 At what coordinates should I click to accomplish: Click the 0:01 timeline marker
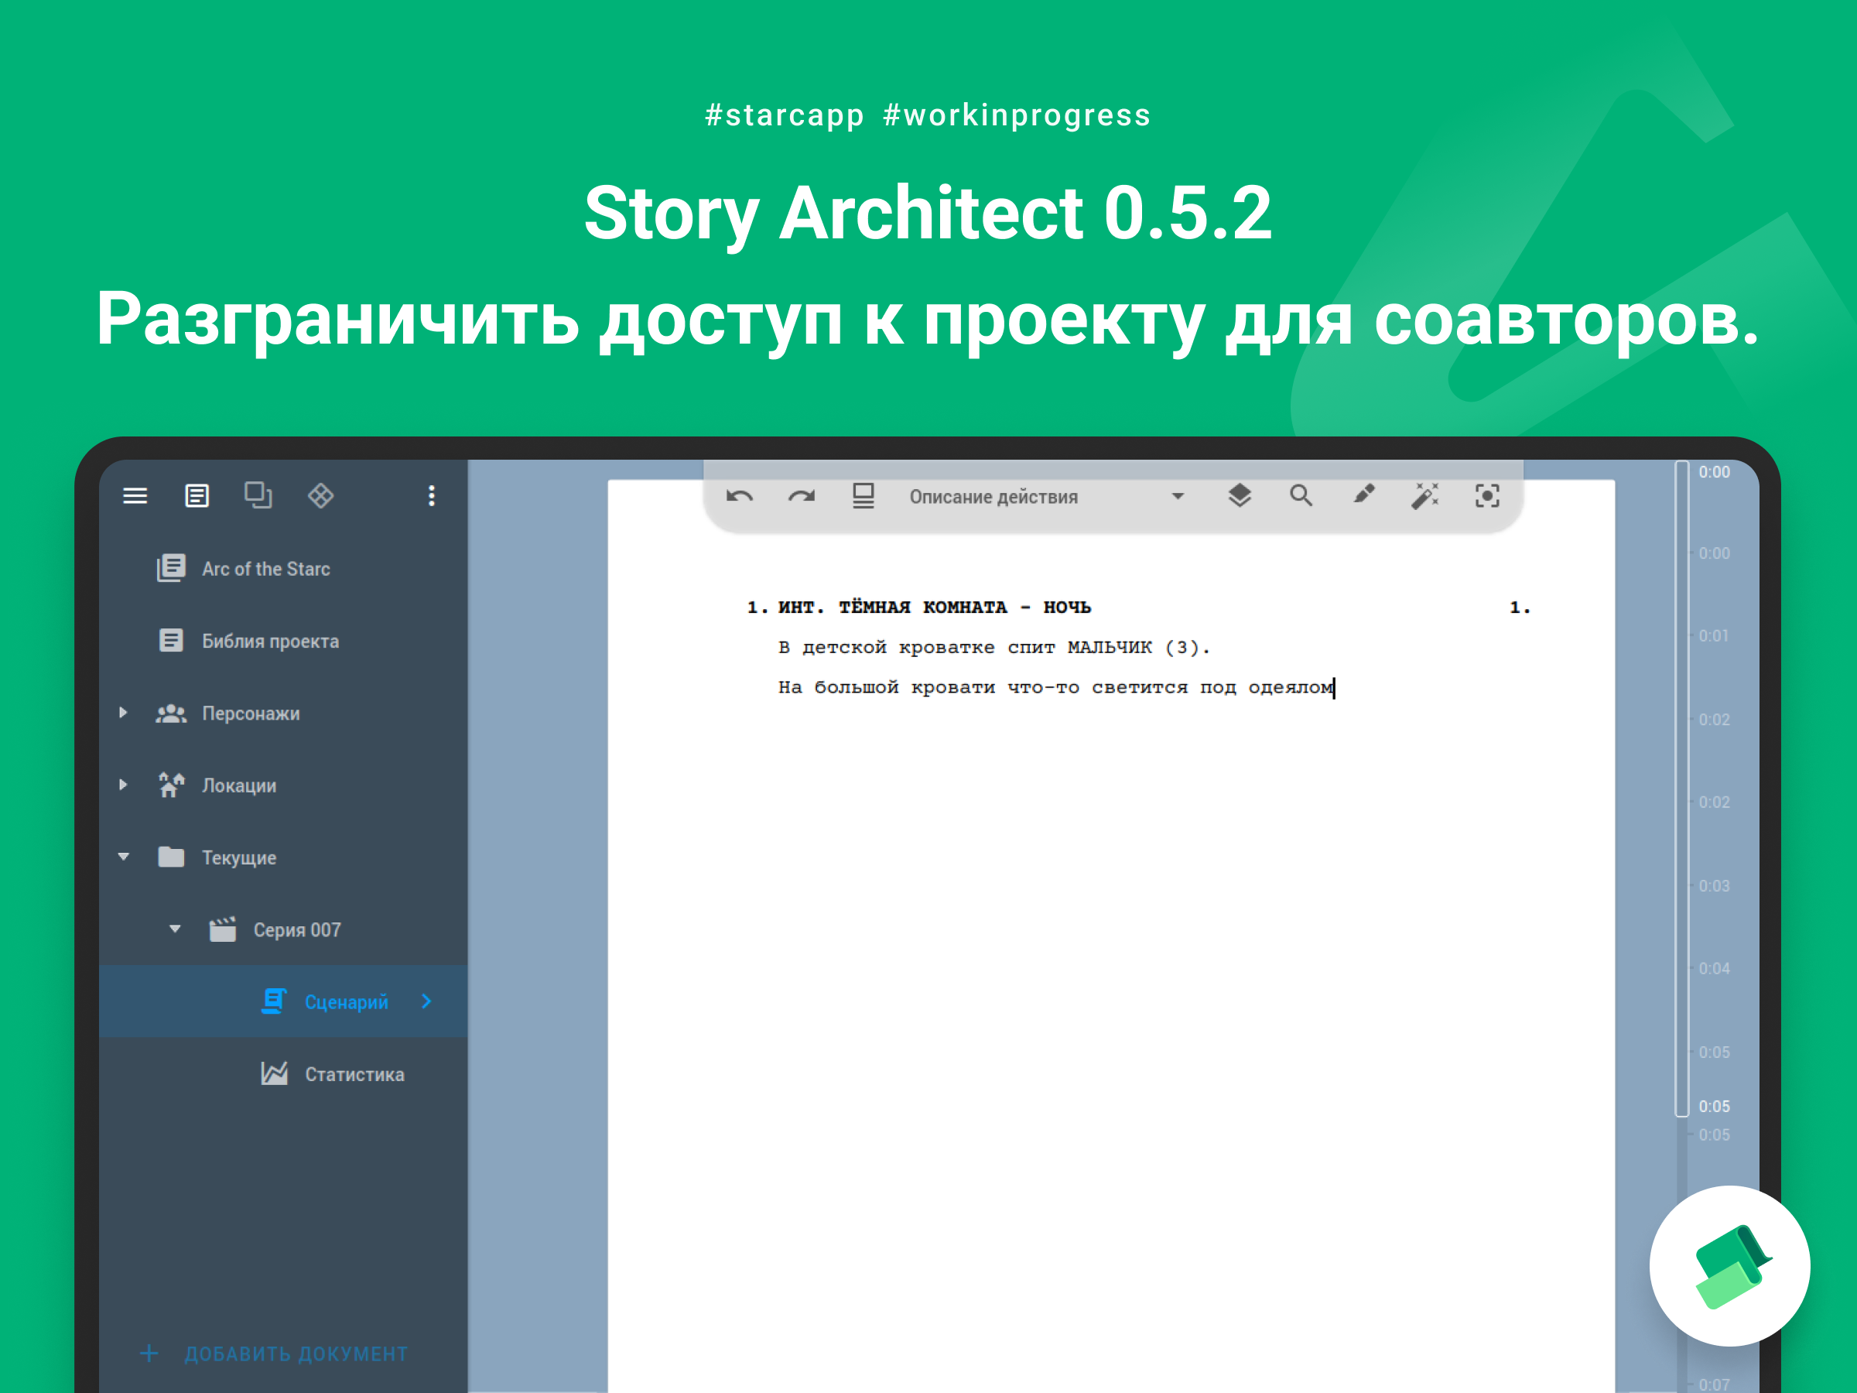(1713, 635)
